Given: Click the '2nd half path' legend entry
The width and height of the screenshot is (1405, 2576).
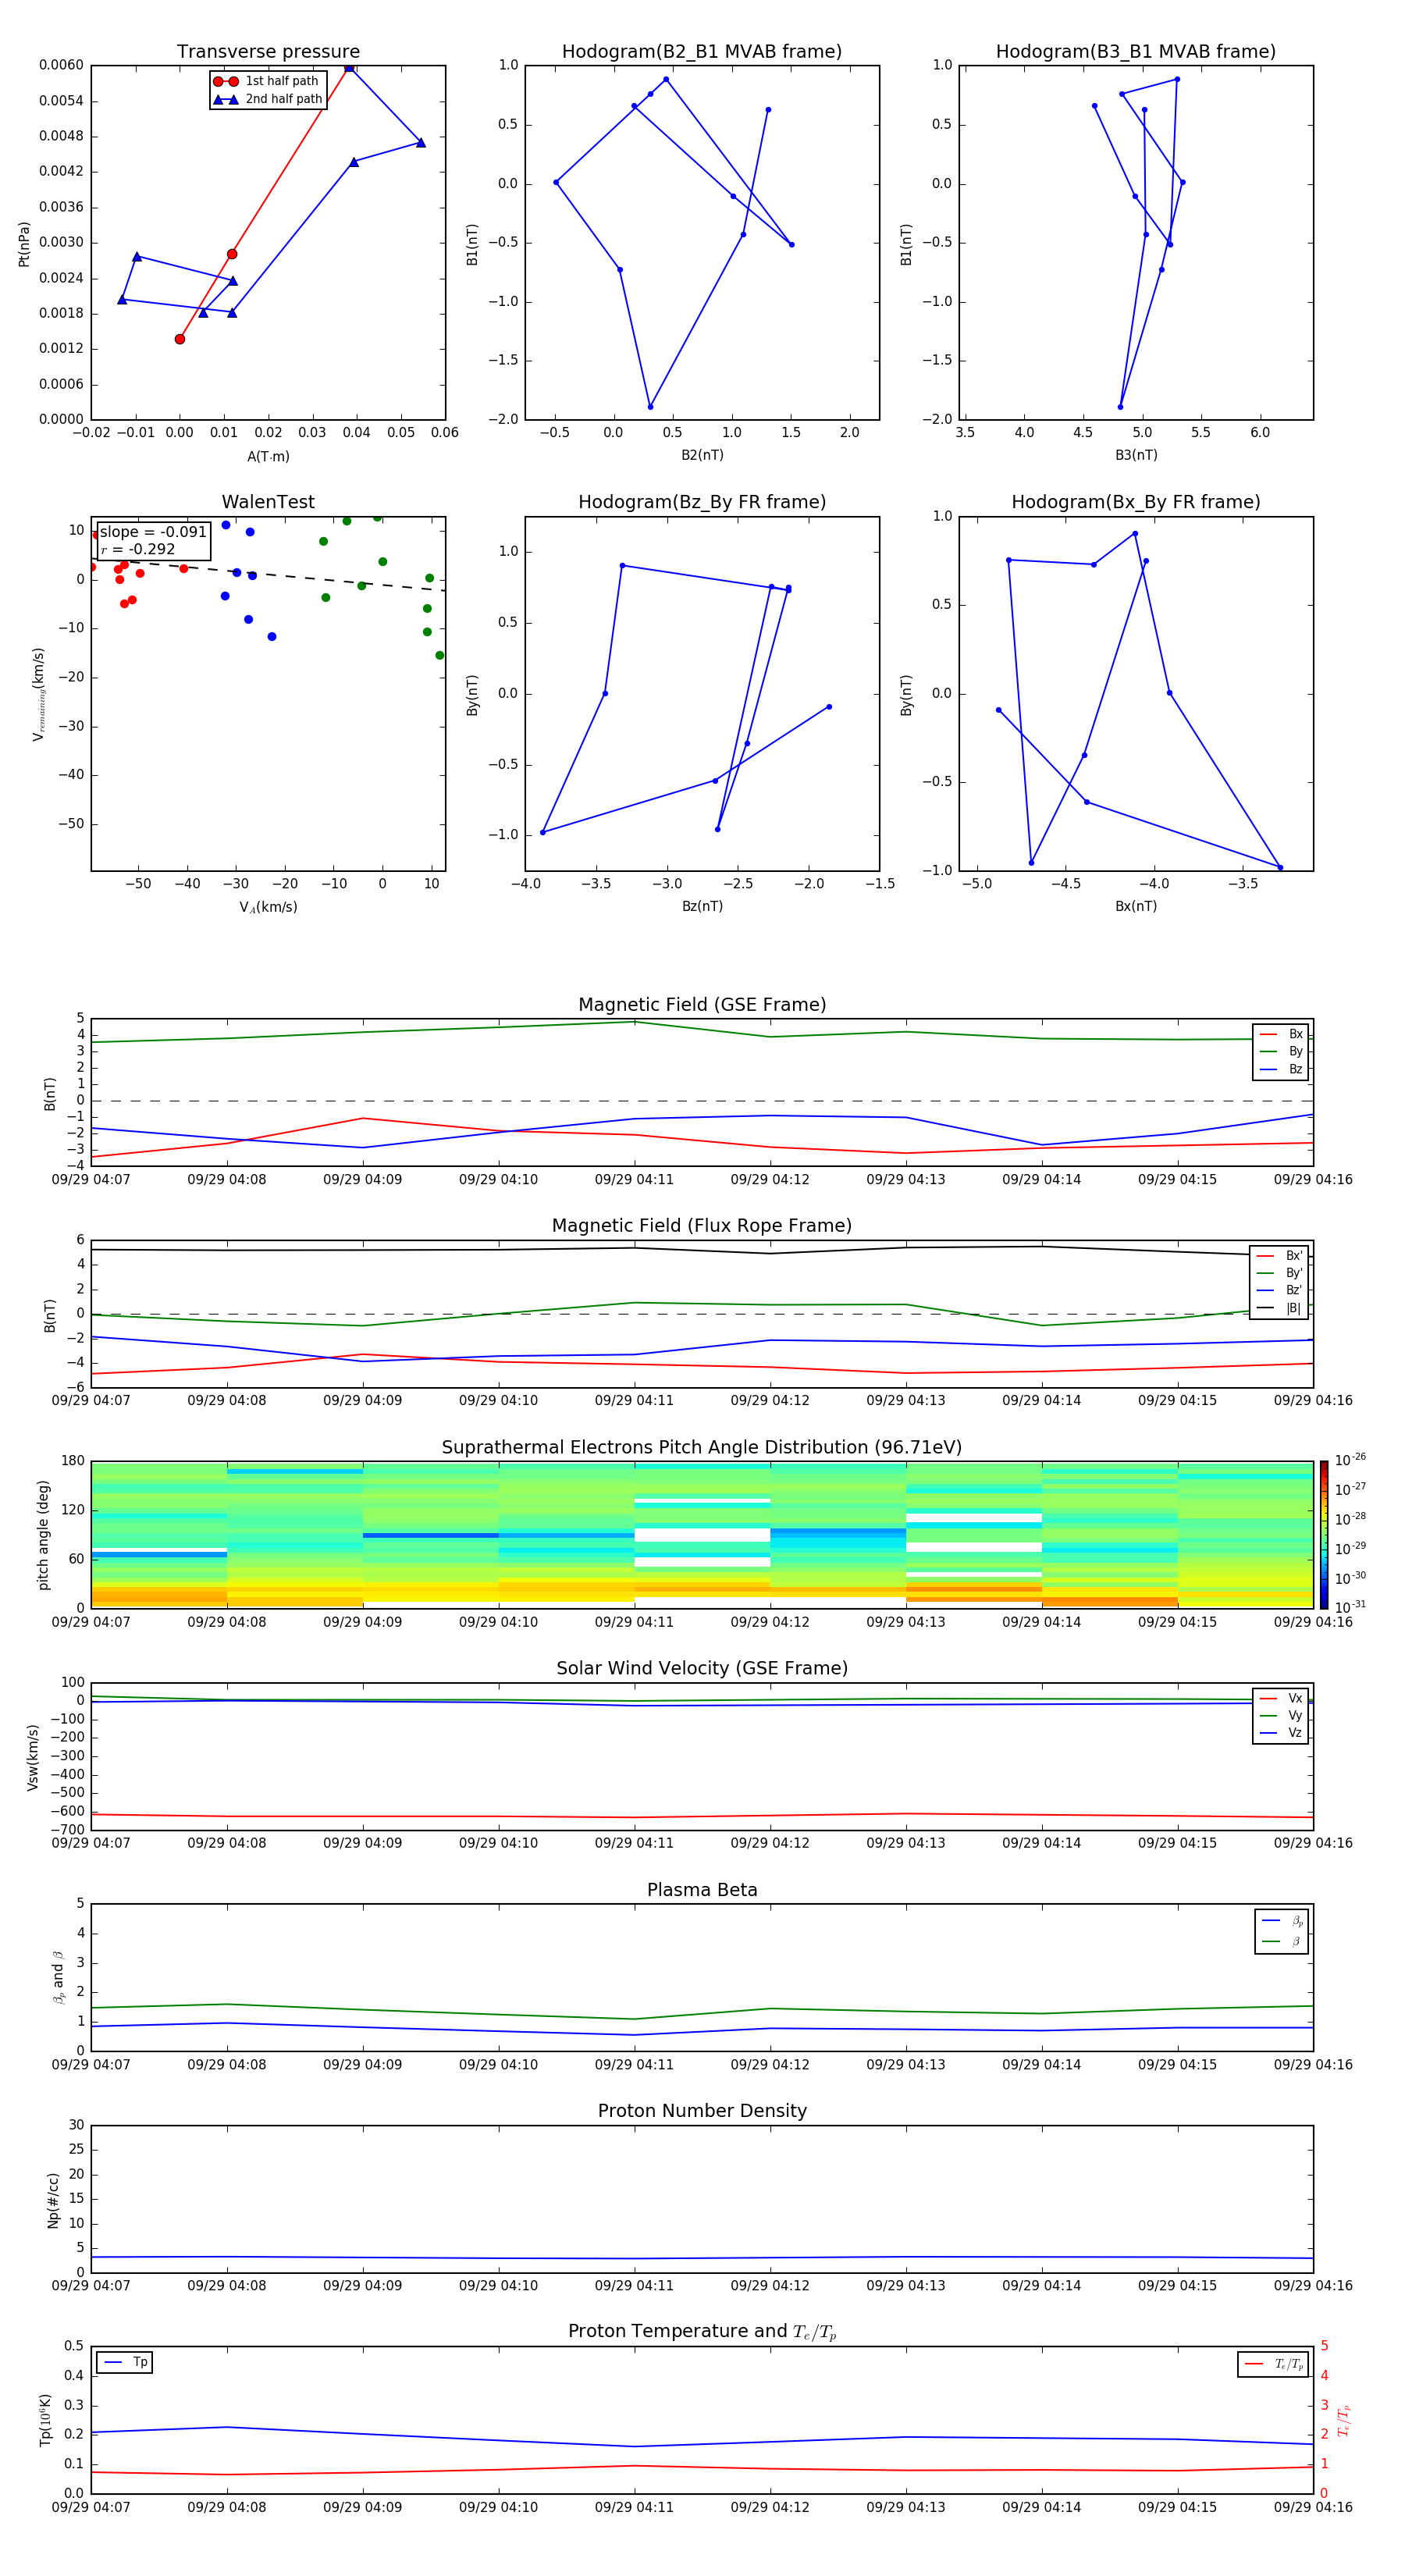Looking at the screenshot, I should point(268,99).
